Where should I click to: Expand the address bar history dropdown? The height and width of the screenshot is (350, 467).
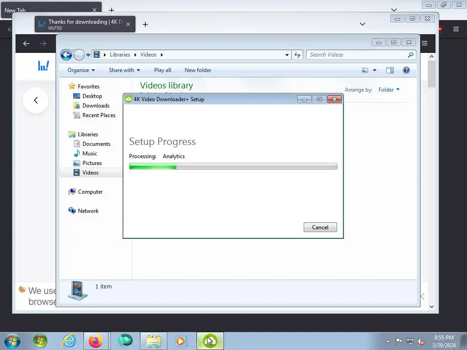(x=287, y=55)
